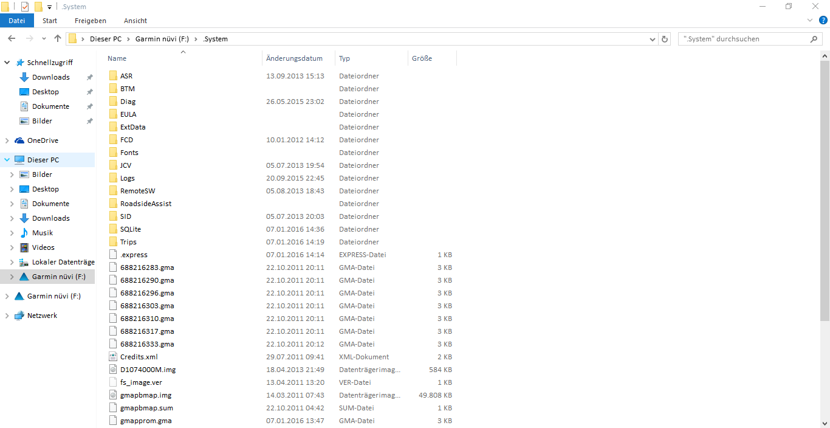Select the file gmapprom.gma
Viewport: 830px width, 428px height.
(146, 421)
